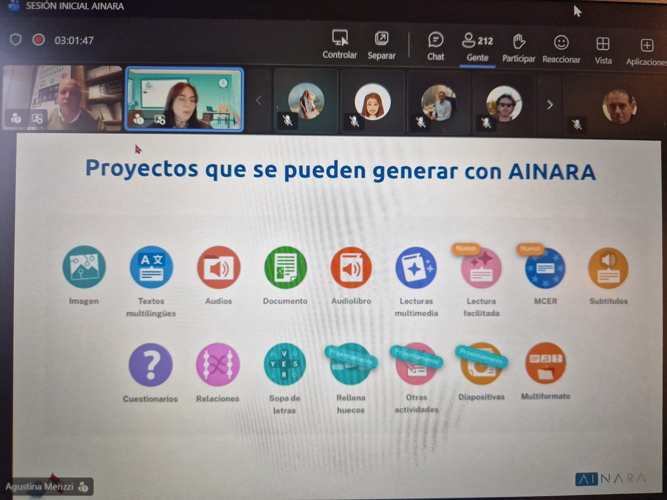The width and height of the screenshot is (667, 500).
Task: Select the older man's video thumbnail
Action: coord(61,97)
